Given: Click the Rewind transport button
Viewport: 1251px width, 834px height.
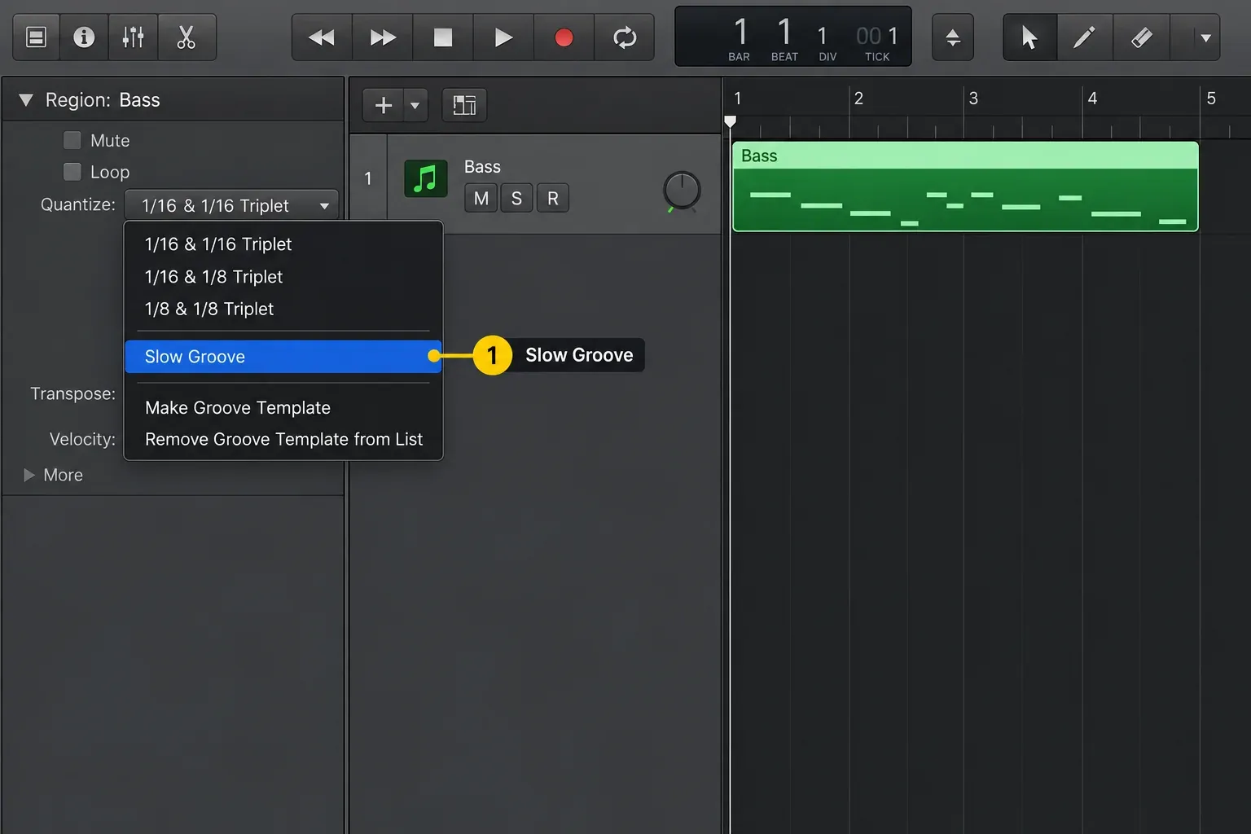Looking at the screenshot, I should click(x=322, y=37).
